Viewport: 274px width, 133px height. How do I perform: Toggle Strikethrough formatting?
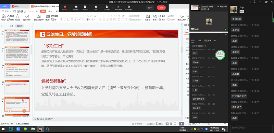point(72,19)
